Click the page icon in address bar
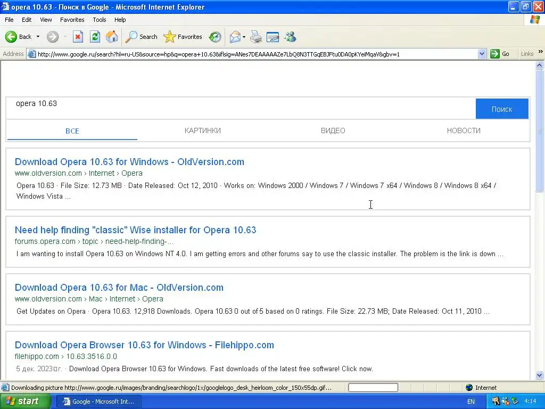The image size is (545, 409). coord(31,54)
